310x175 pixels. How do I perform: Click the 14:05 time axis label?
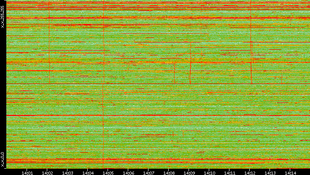pyautogui.click(x=108, y=173)
